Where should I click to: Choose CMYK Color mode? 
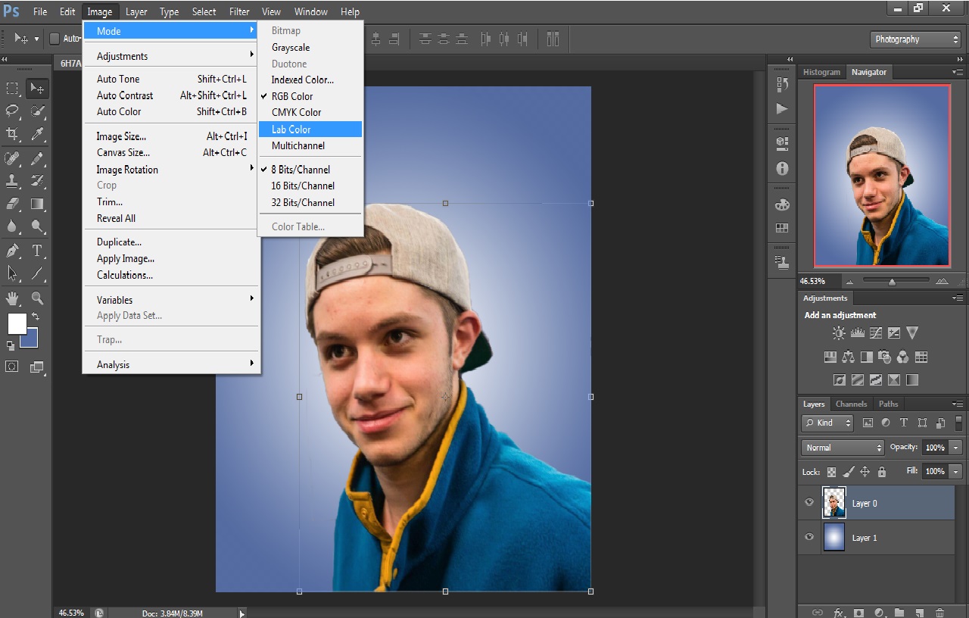pyautogui.click(x=310, y=112)
